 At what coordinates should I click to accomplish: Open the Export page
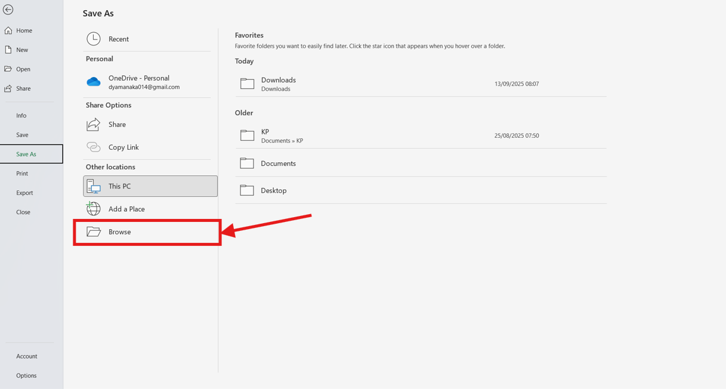[x=24, y=193]
